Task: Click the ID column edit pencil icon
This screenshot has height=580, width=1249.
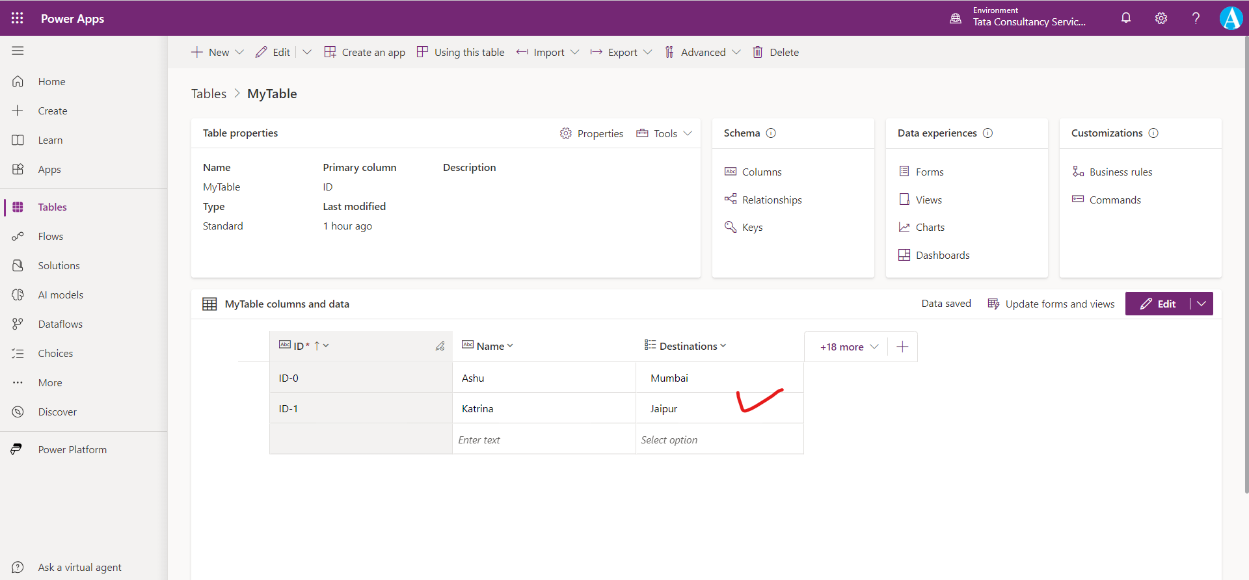Action: coord(440,346)
